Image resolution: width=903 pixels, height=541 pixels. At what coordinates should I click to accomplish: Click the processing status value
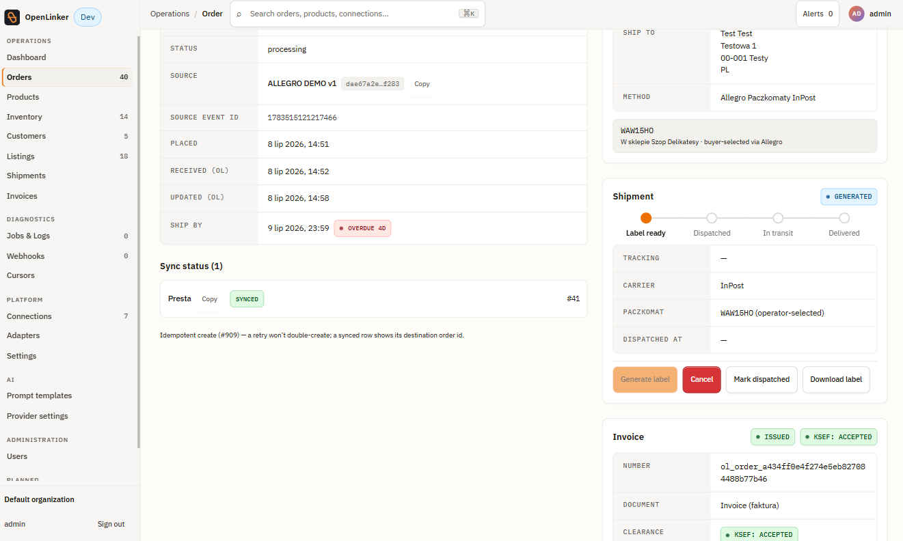click(287, 49)
